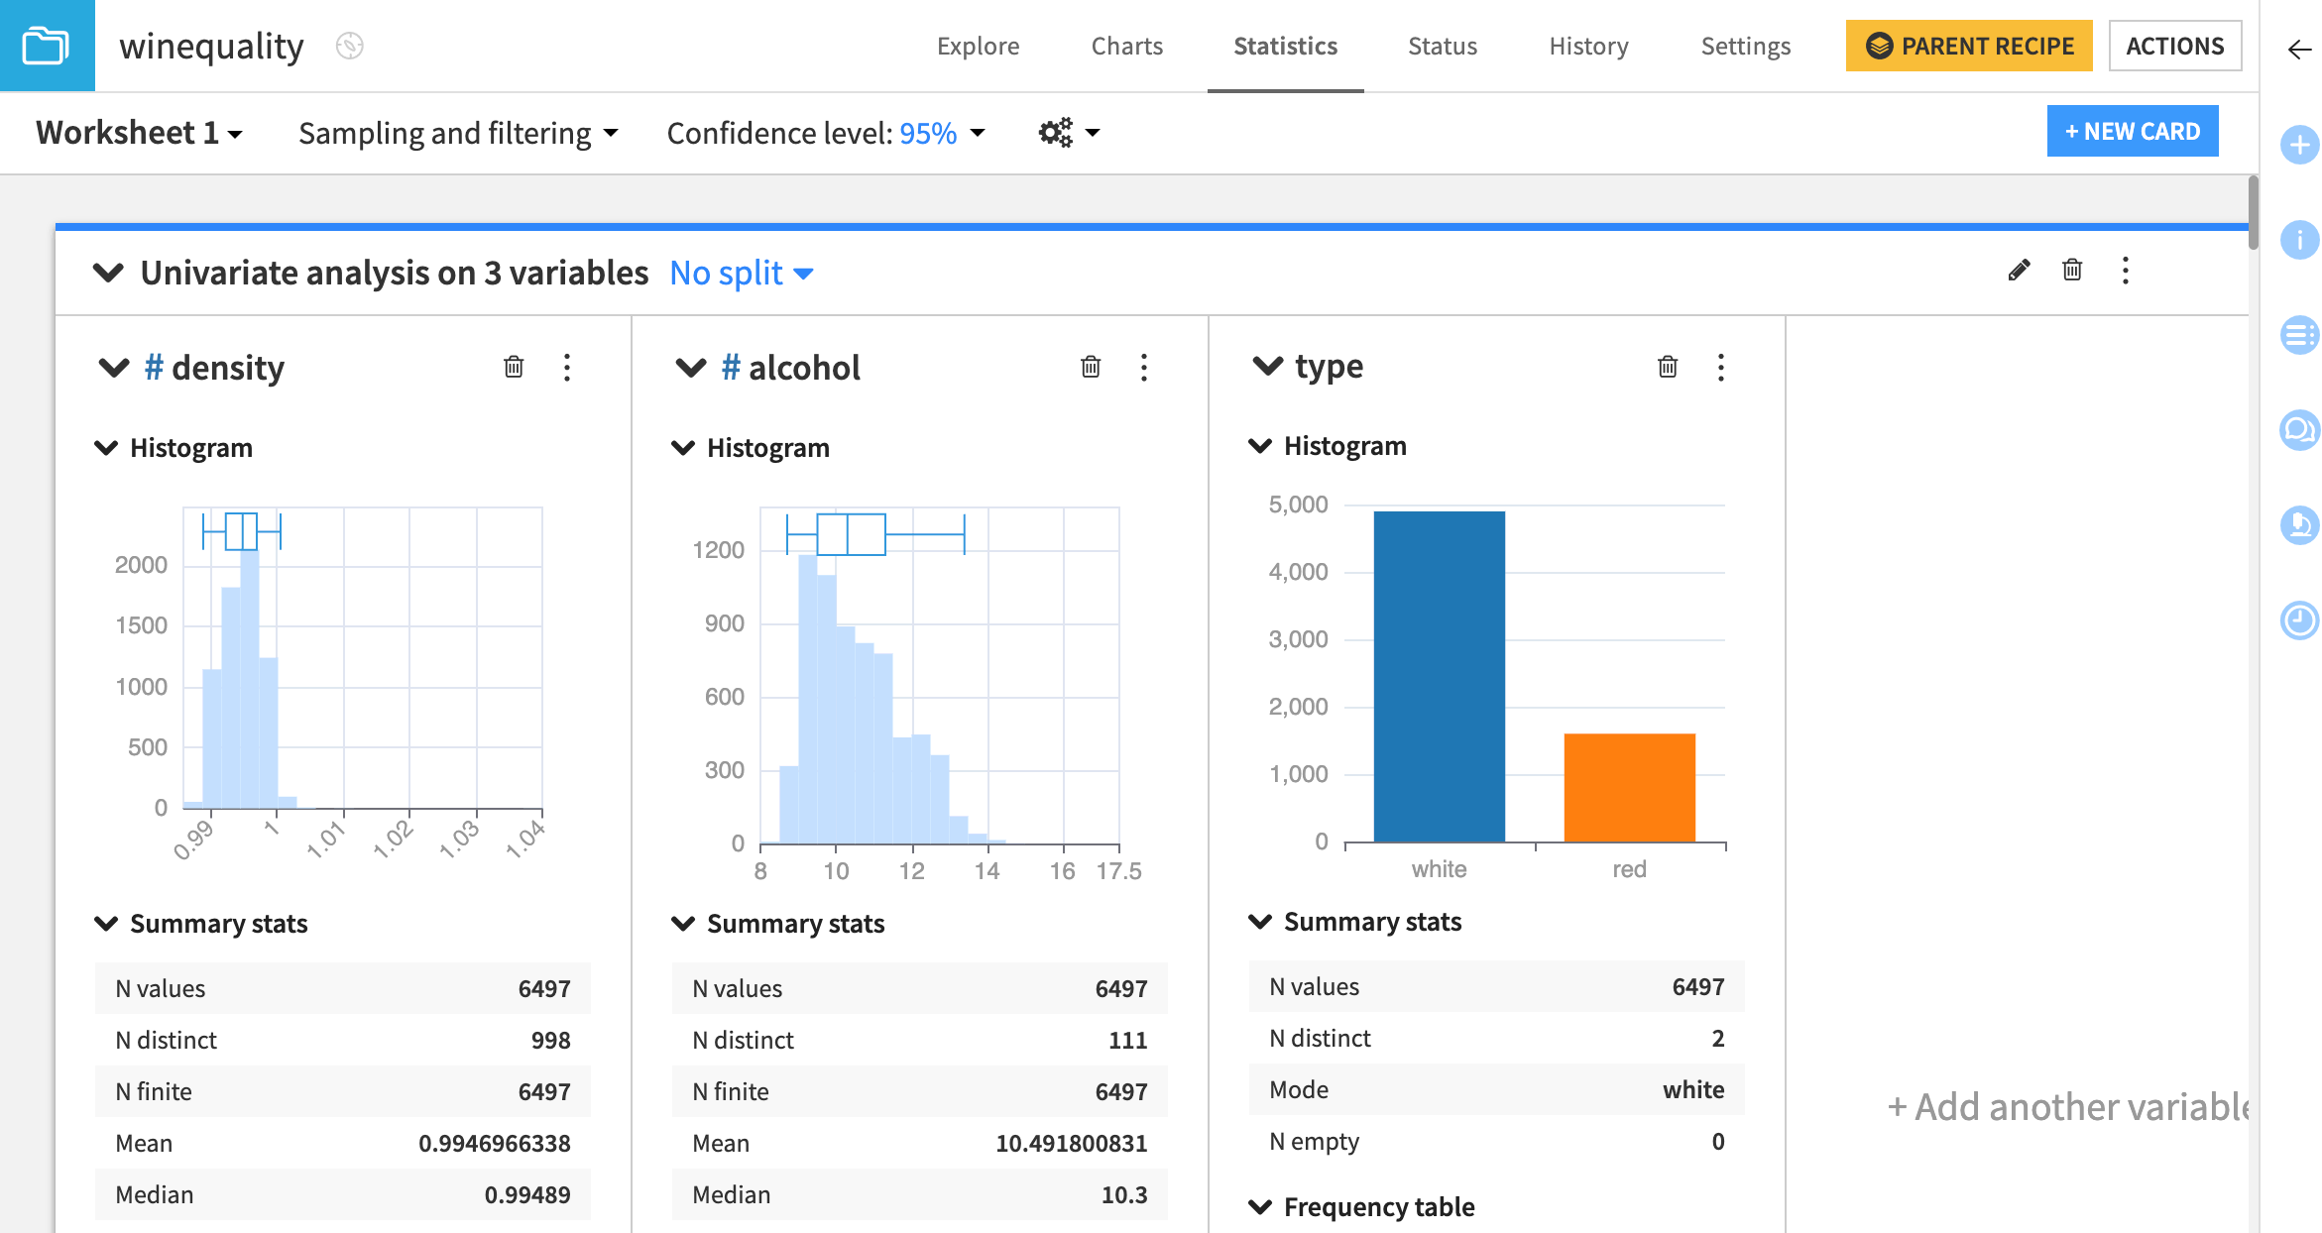Image resolution: width=2322 pixels, height=1233 pixels.
Task: Open the PARENT RECIPE button
Action: (x=1969, y=46)
